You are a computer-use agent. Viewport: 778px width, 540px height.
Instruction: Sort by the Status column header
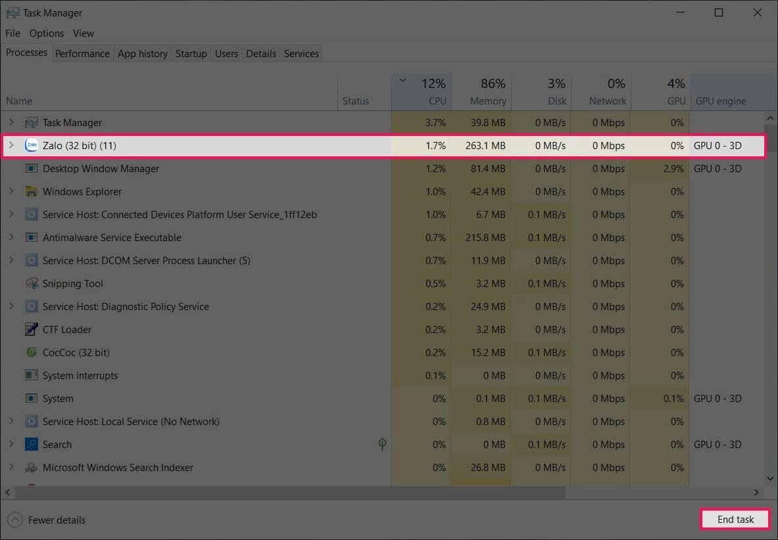click(x=365, y=92)
